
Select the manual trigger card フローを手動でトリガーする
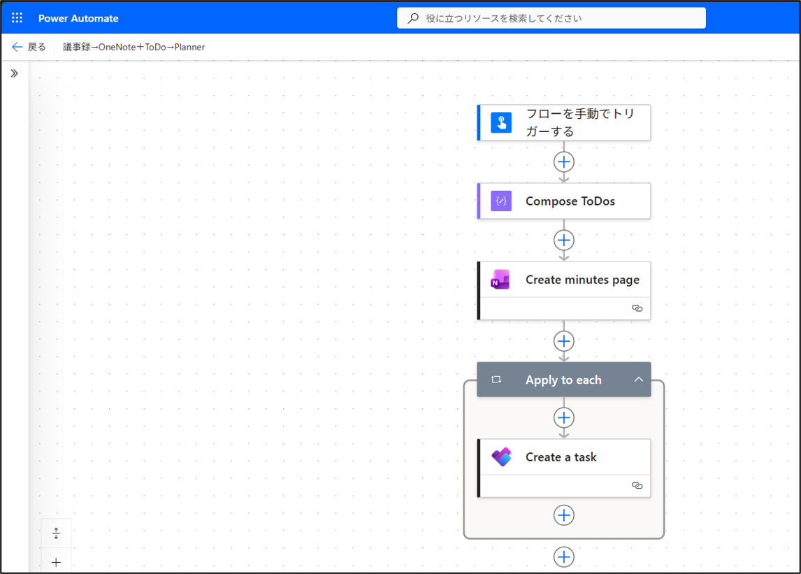(x=564, y=122)
